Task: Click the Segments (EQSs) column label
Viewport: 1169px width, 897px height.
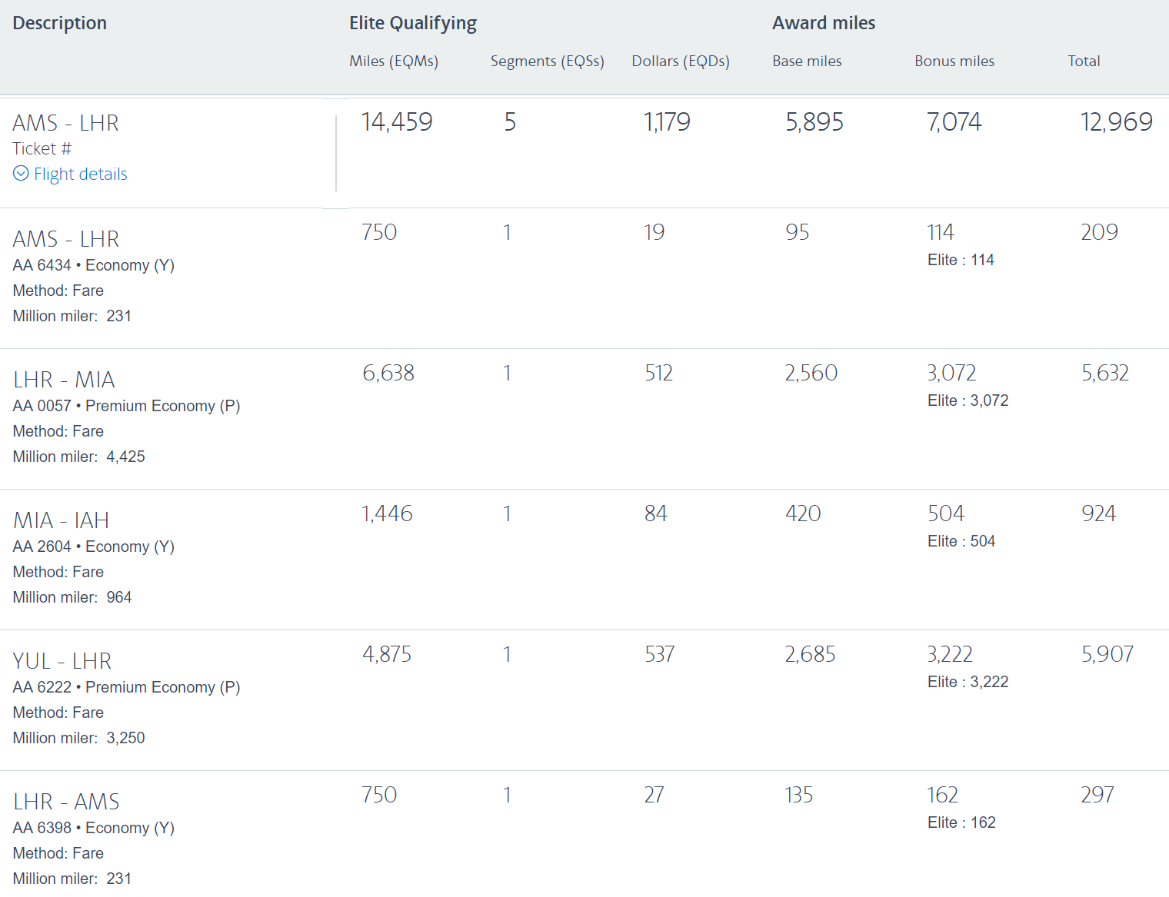Action: point(547,61)
